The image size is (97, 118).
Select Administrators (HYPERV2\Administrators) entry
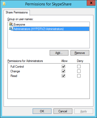pyautogui.click(x=51, y=29)
